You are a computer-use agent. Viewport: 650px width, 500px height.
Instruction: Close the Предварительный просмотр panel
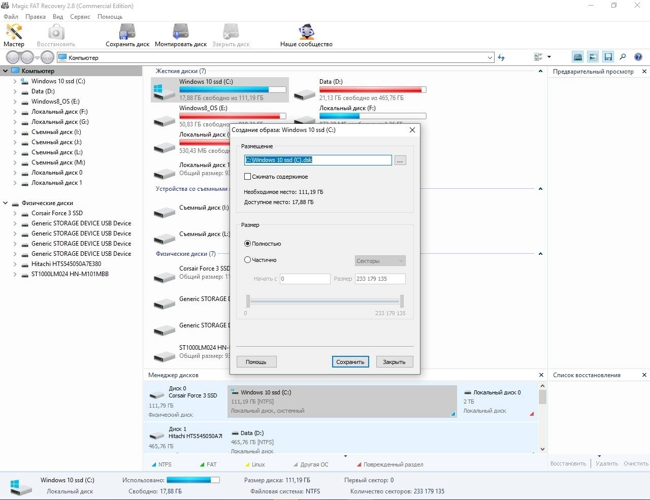point(644,72)
